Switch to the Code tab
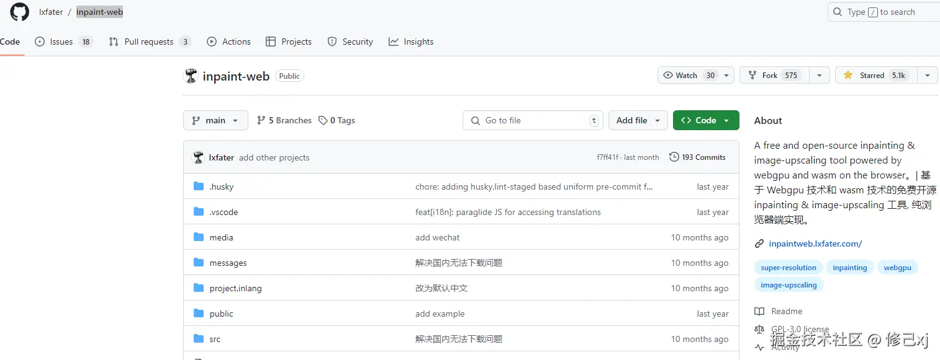The image size is (940, 360). coord(10,42)
